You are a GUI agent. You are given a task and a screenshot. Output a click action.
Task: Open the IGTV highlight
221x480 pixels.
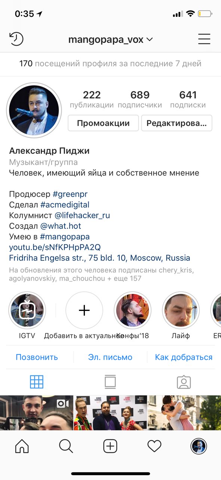[x=27, y=310]
